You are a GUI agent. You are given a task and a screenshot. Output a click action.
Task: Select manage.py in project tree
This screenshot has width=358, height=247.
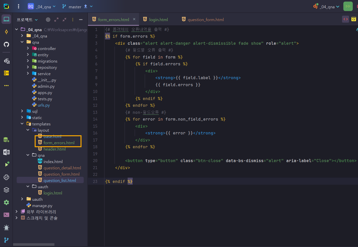pos(42,206)
